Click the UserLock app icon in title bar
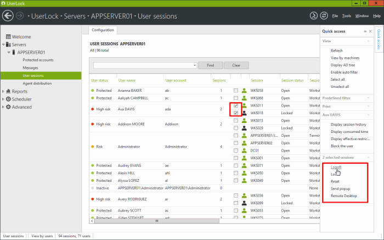The width and height of the screenshot is (384, 240). (x=3, y=3)
